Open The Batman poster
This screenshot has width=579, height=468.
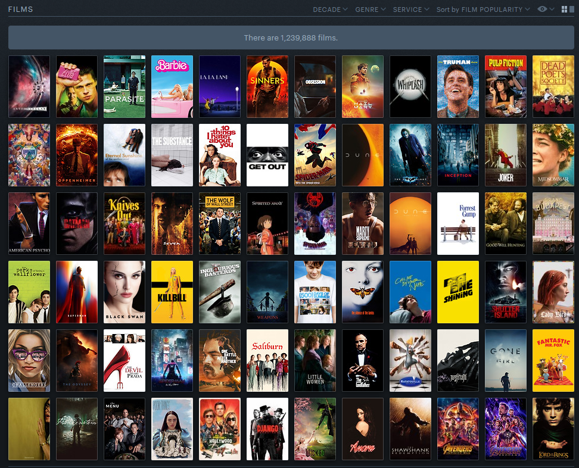pyautogui.click(x=77, y=224)
